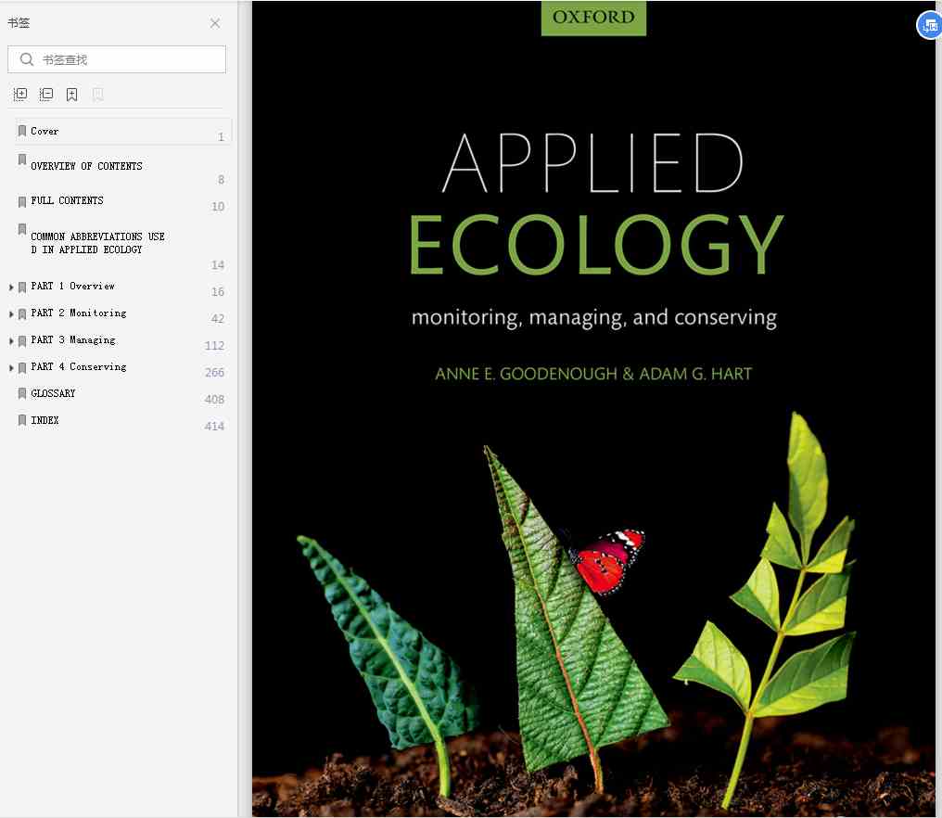Close the bookmarks panel

215,23
